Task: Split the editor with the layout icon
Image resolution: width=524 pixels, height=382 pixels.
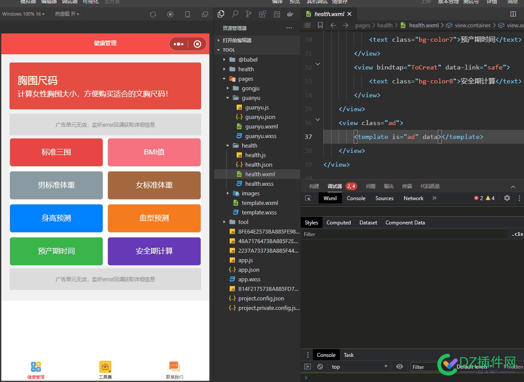Action: (513, 14)
